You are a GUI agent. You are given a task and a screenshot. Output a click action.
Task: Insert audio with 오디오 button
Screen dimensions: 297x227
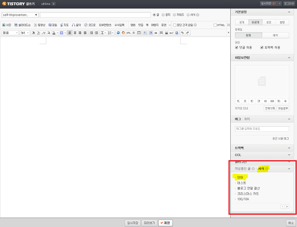[90, 25]
